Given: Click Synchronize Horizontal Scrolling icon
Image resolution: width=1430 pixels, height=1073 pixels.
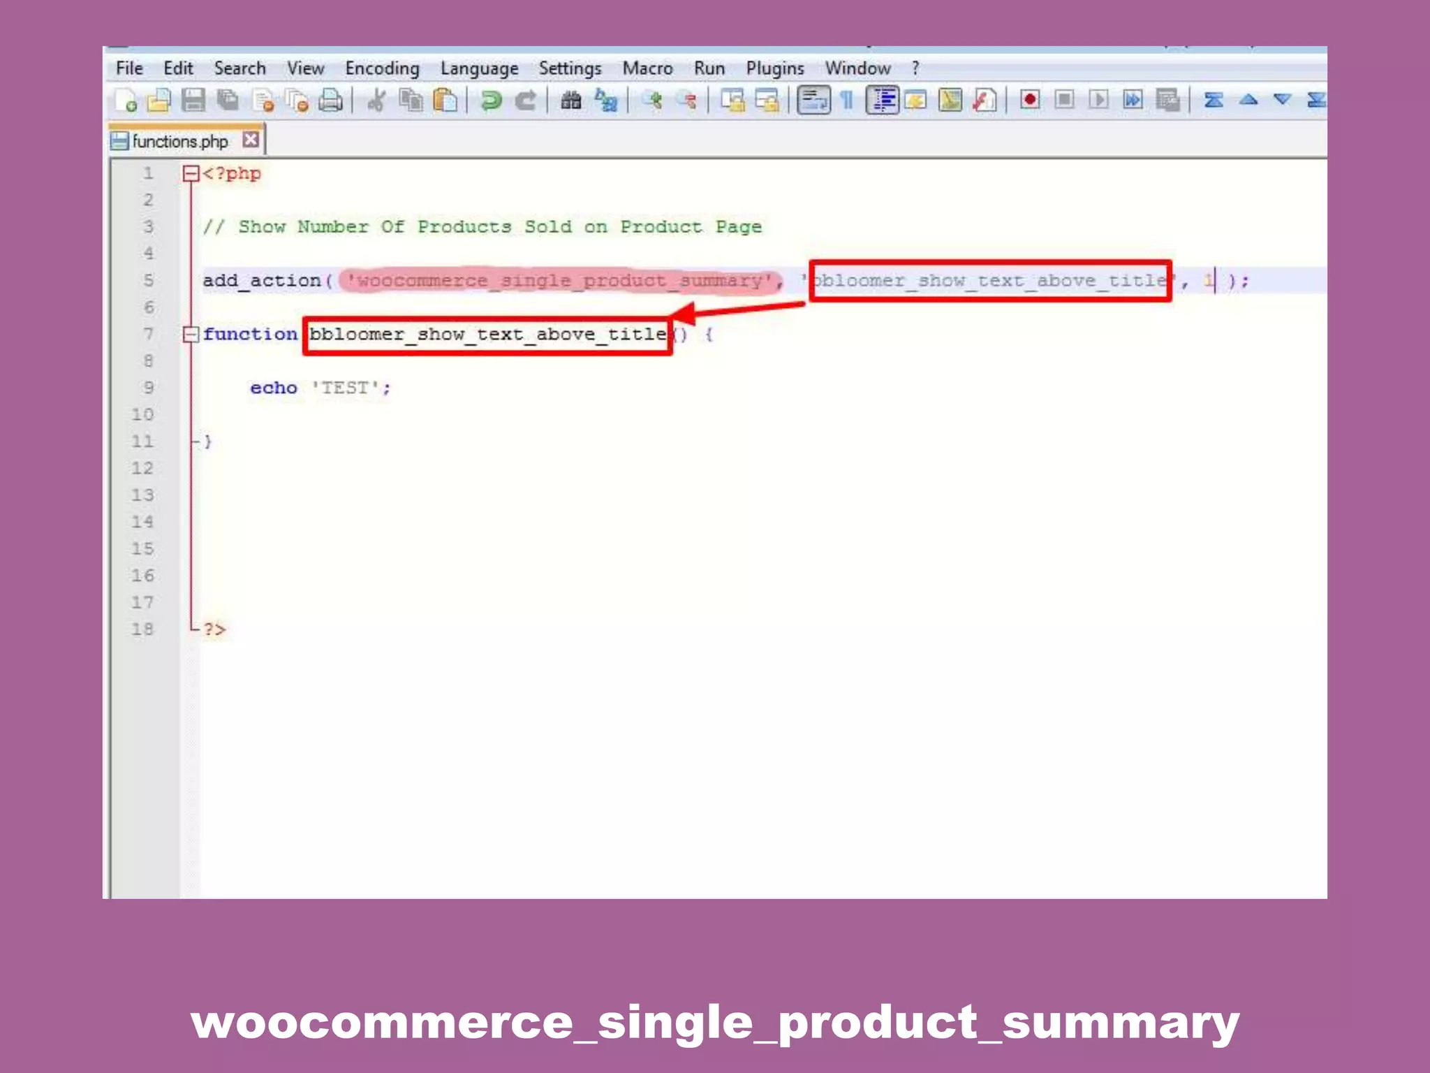Looking at the screenshot, I should (x=767, y=101).
